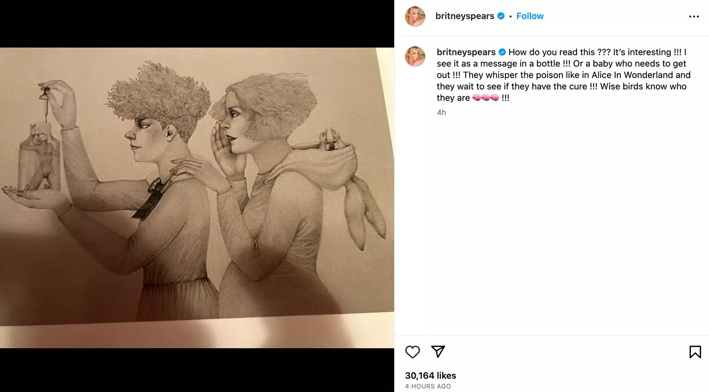Image resolution: width=709 pixels, height=392 pixels.
Task: Click the avatar beside the caption text
Action: pos(415,57)
